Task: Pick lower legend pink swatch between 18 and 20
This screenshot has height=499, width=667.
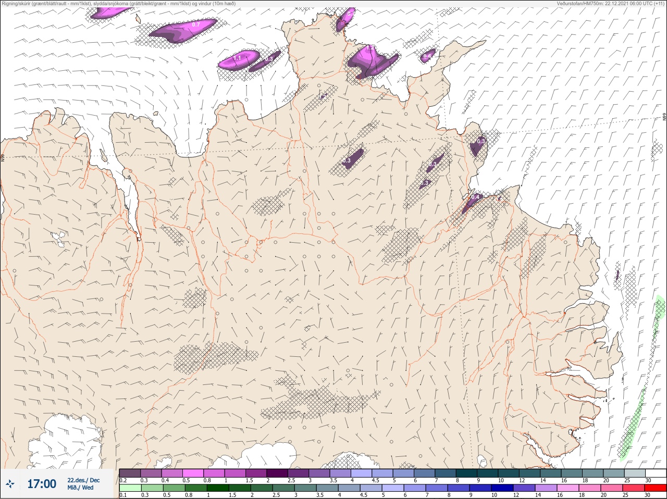Action: coord(590,488)
